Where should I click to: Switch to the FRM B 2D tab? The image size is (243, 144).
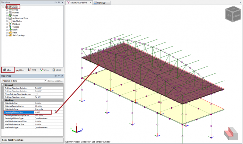point(103,3)
